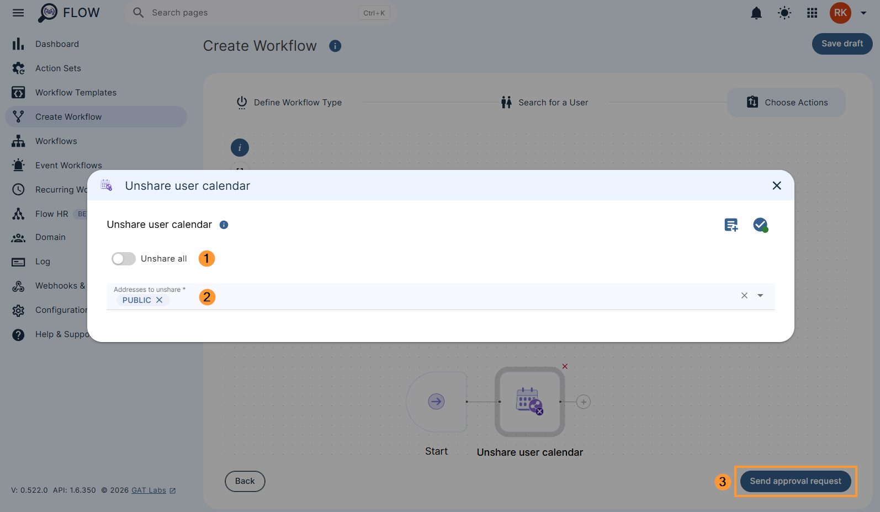The image size is (880, 512).
Task: Click the Webhooks icon in sidebar
Action: (x=18, y=286)
